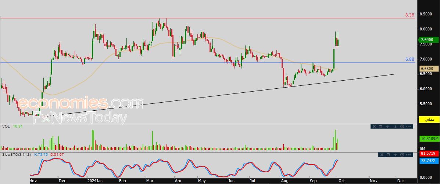Open more options for SlowSTO pane

(409, 154)
